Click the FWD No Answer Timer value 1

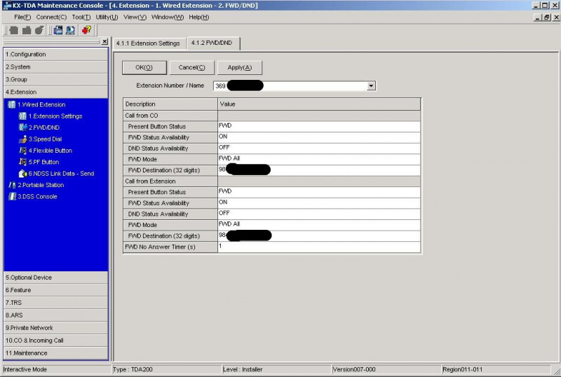coord(319,247)
